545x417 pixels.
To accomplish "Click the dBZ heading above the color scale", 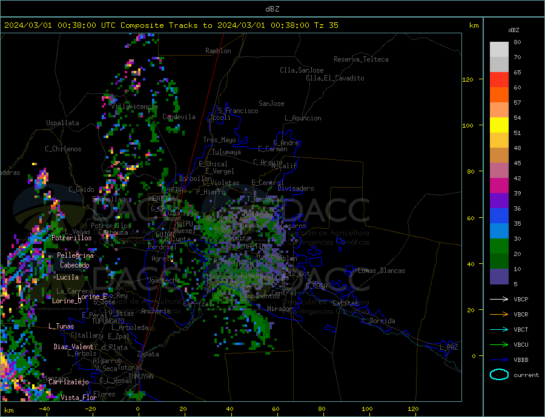I will click(514, 30).
